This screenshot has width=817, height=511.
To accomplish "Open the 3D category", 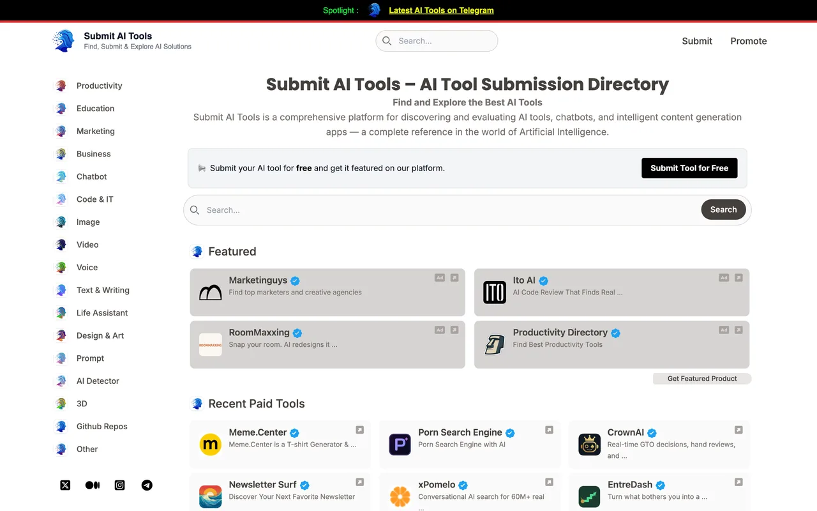I will 82,404.
